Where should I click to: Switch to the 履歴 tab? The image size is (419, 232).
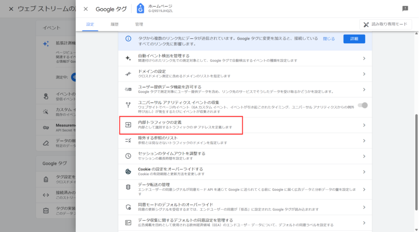pyautogui.click(x=115, y=24)
